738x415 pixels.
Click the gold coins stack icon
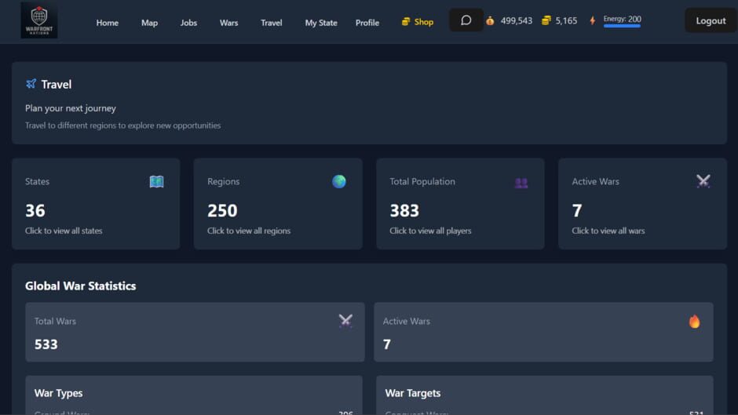(x=546, y=21)
